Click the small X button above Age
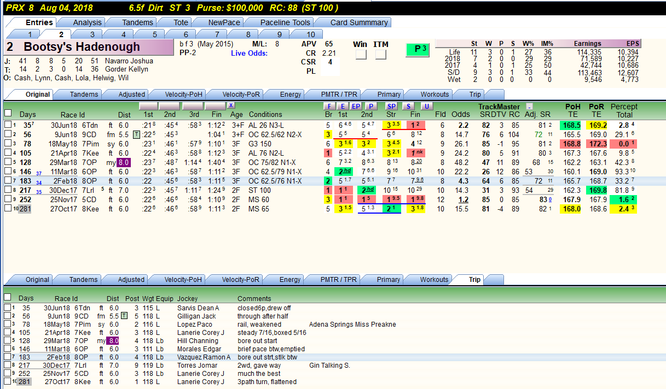Image resolution: width=666 pixels, height=389 pixels. [x=231, y=105]
